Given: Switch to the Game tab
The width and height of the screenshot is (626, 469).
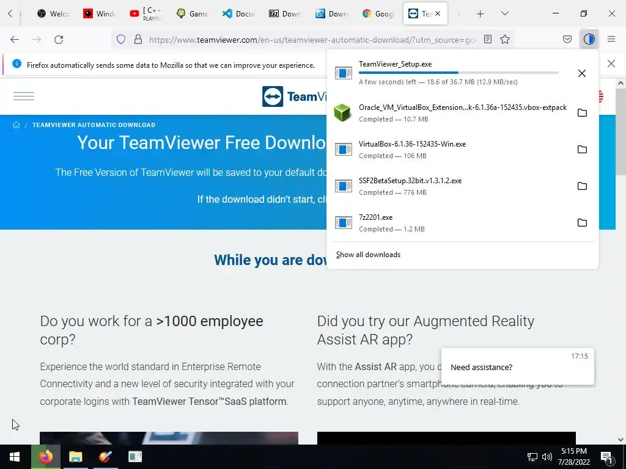Looking at the screenshot, I should click(x=192, y=13).
